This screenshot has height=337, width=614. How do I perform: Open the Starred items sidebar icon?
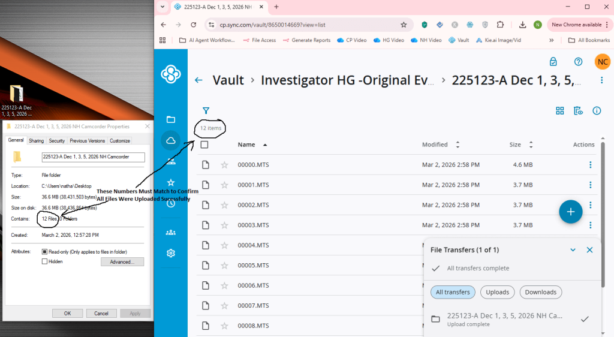tap(171, 182)
